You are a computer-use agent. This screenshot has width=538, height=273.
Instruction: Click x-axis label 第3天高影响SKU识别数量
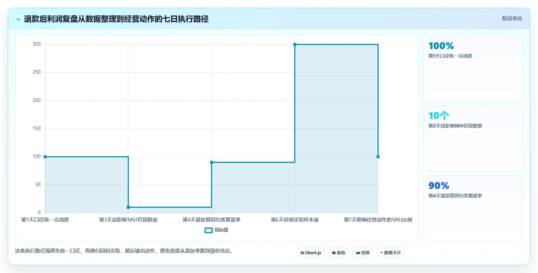pos(128,220)
